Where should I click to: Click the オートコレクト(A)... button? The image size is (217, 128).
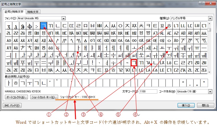(16, 97)
